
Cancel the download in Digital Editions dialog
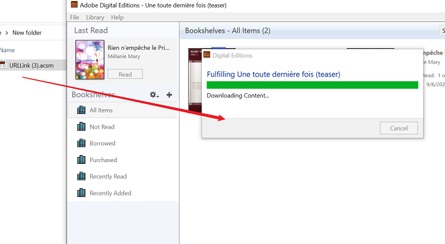tap(399, 128)
